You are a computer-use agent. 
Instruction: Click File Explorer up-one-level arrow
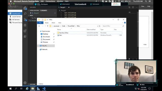48,26
